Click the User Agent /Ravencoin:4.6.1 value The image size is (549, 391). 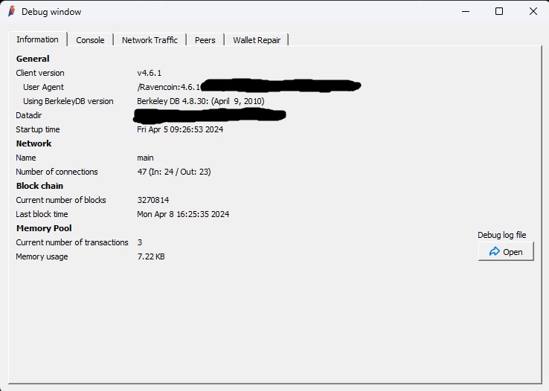click(169, 87)
